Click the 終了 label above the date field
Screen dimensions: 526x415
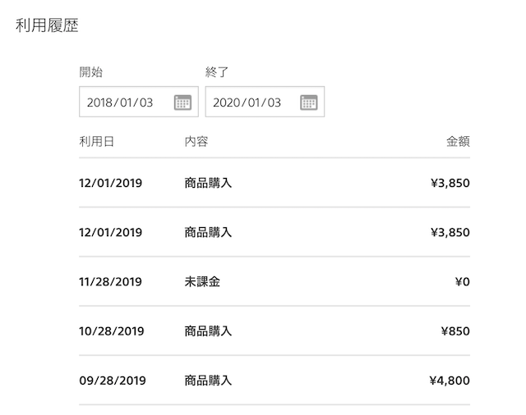216,72
